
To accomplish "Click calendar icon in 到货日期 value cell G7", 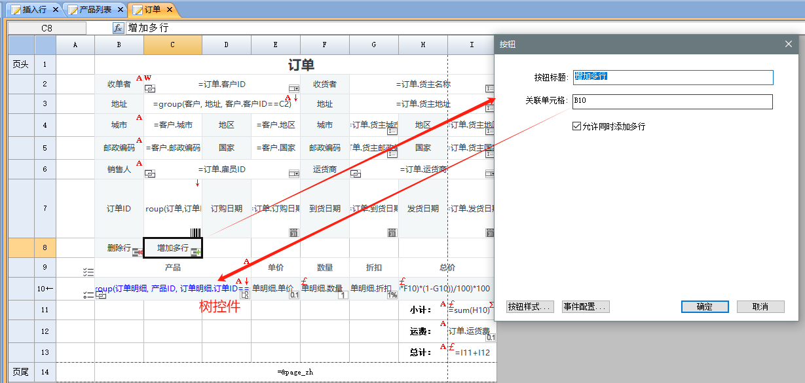I will tap(392, 232).
